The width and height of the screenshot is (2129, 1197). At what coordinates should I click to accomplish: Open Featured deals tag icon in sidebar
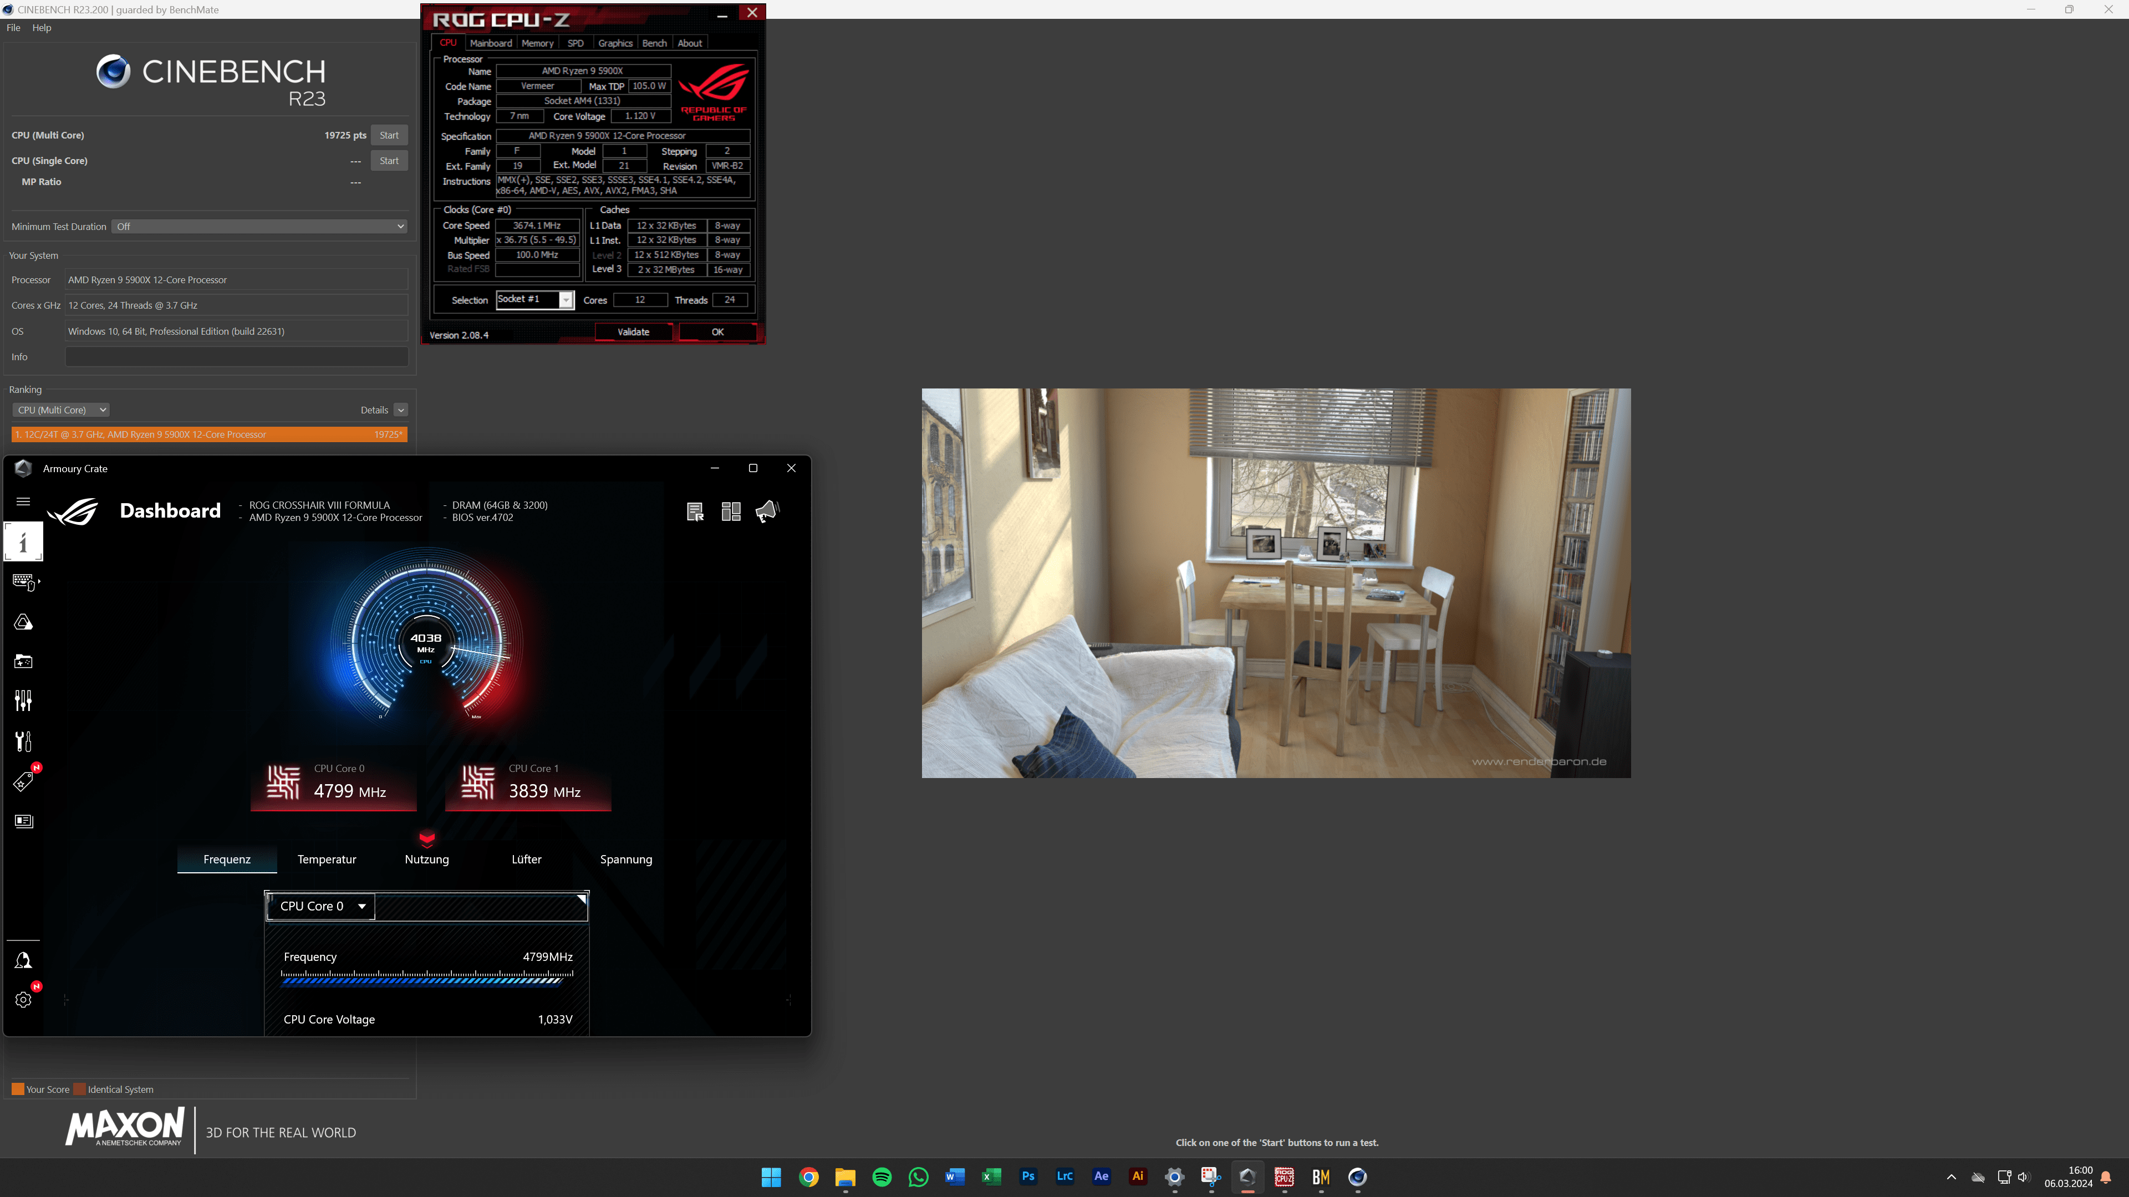(x=23, y=781)
